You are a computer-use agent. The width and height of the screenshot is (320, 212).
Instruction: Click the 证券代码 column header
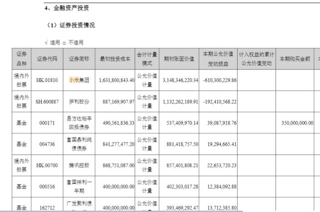[47, 59]
